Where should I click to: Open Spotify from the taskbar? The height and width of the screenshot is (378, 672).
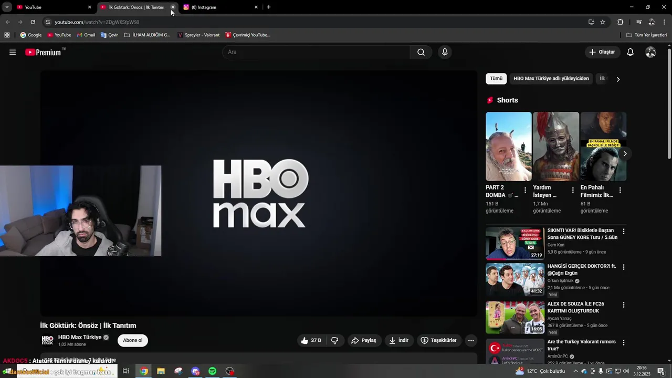(x=212, y=371)
